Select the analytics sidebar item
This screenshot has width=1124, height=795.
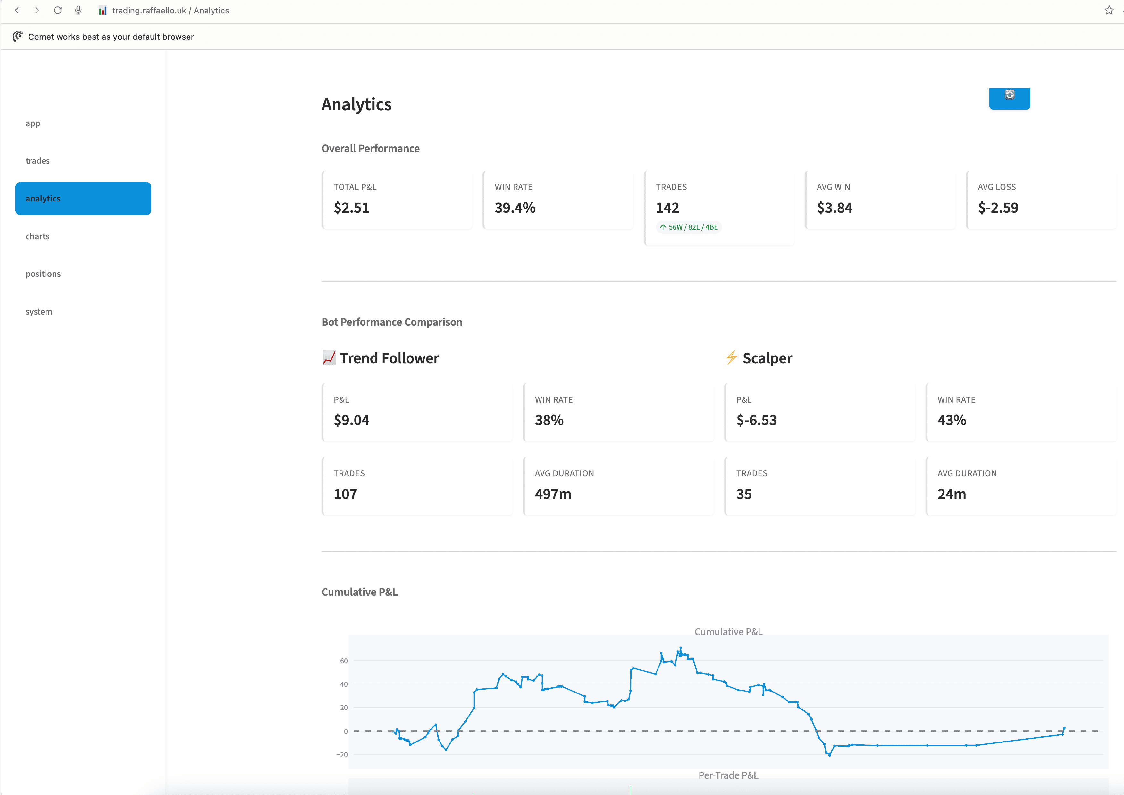[x=83, y=198]
